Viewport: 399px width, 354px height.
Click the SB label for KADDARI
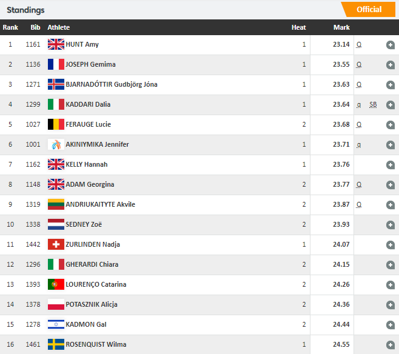coord(373,104)
